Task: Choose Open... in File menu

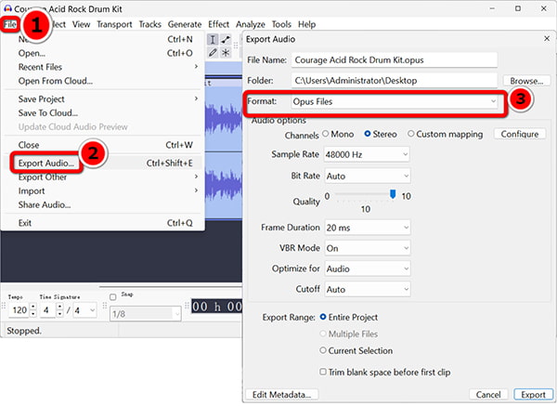Action: pos(103,53)
